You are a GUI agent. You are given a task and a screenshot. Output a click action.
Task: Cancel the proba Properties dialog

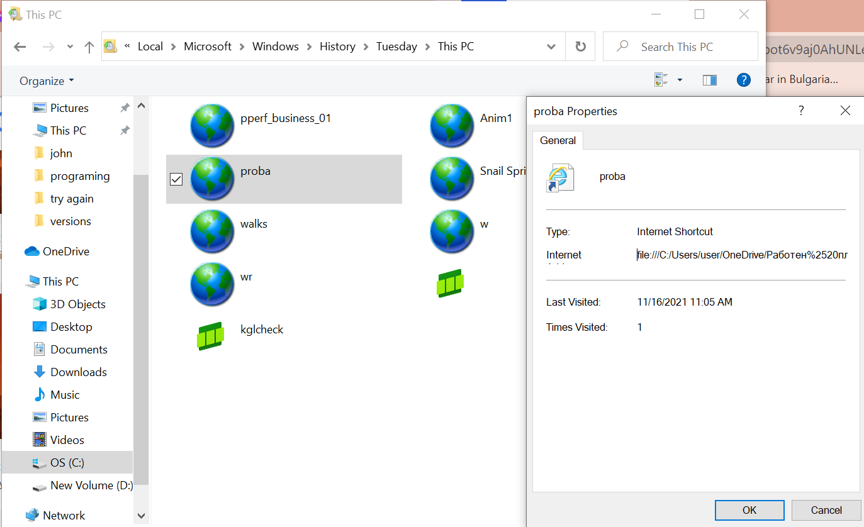pyautogui.click(x=826, y=510)
